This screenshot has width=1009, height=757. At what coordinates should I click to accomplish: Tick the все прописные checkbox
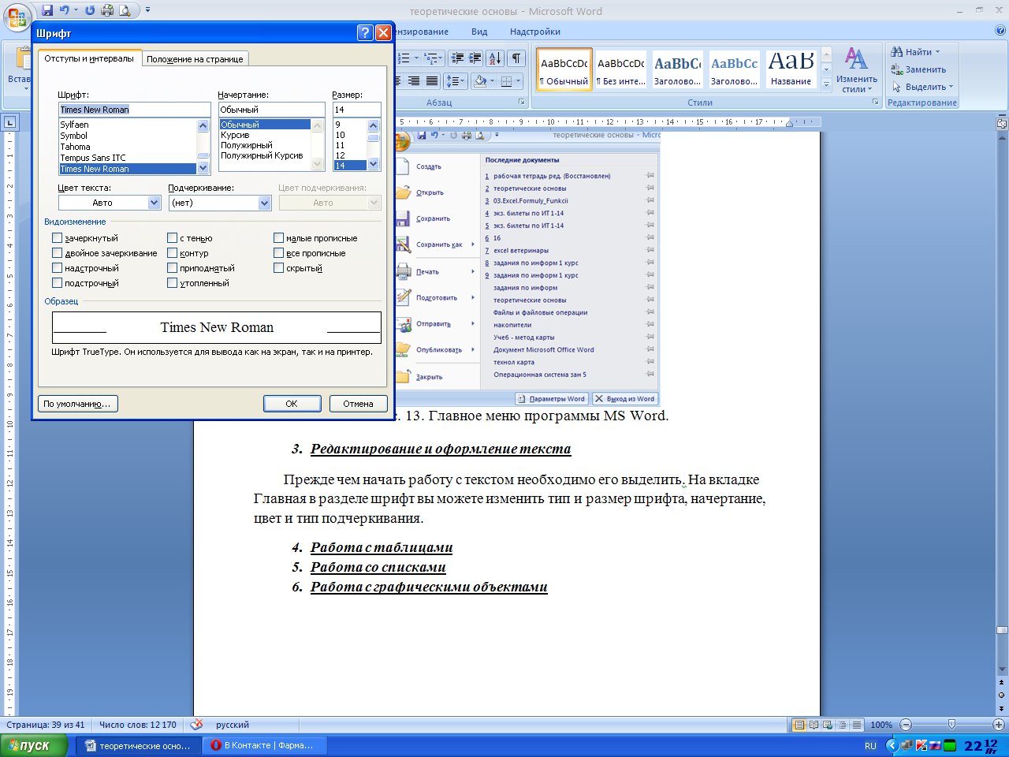coord(279,253)
